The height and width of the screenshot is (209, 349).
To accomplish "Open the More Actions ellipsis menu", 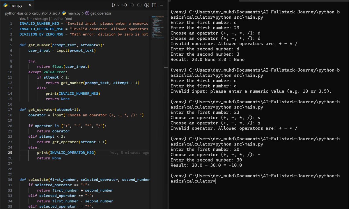I will [x=162, y=5].
